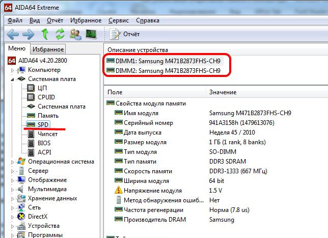Viewport: 328px width, 238px height.
Task: Expand the Мультимедиа tree node
Action: click(12, 190)
